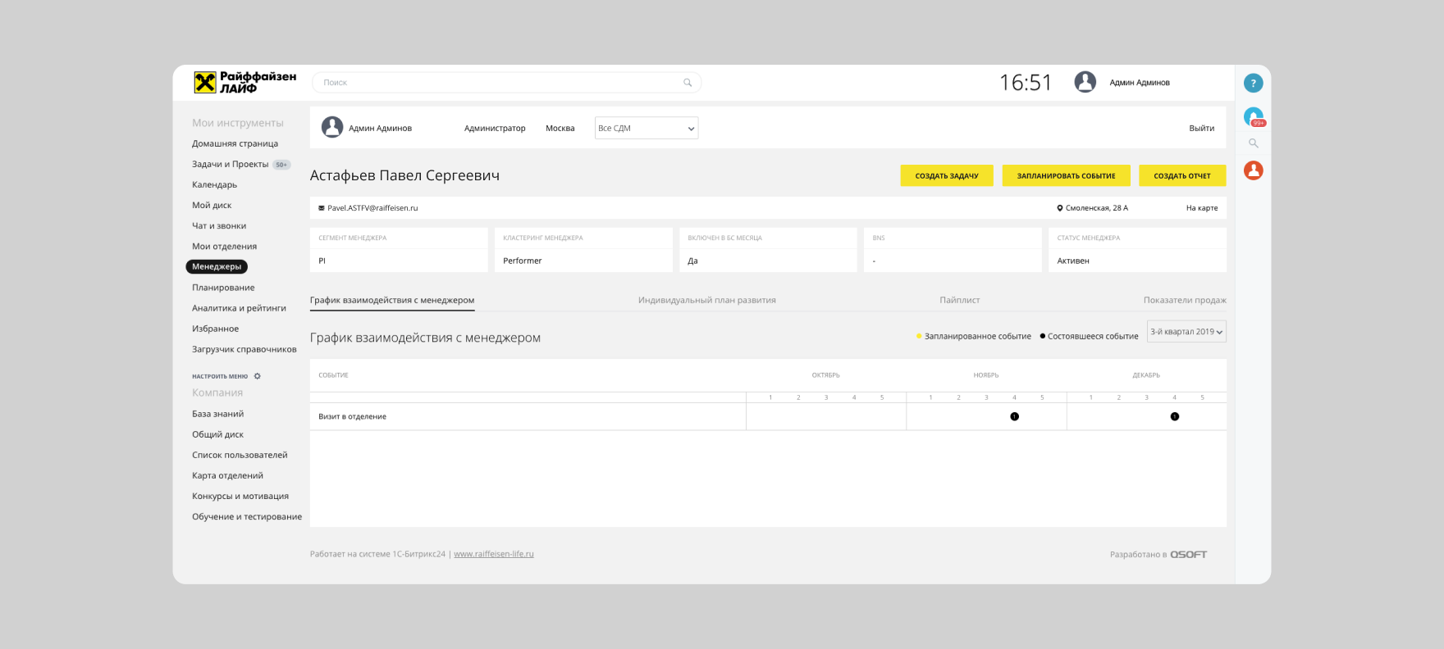
Task: Click the Raiffeisen Life logo
Action: click(x=244, y=82)
